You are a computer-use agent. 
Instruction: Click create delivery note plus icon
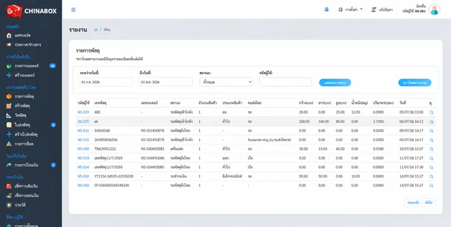tap(9, 134)
